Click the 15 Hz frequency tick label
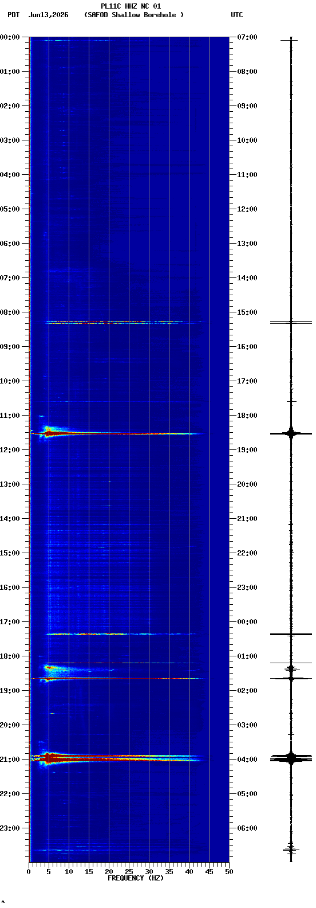The width and height of the screenshot is (316, 908). 89,872
